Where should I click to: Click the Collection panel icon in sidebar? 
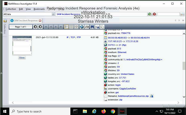coord(5,21)
